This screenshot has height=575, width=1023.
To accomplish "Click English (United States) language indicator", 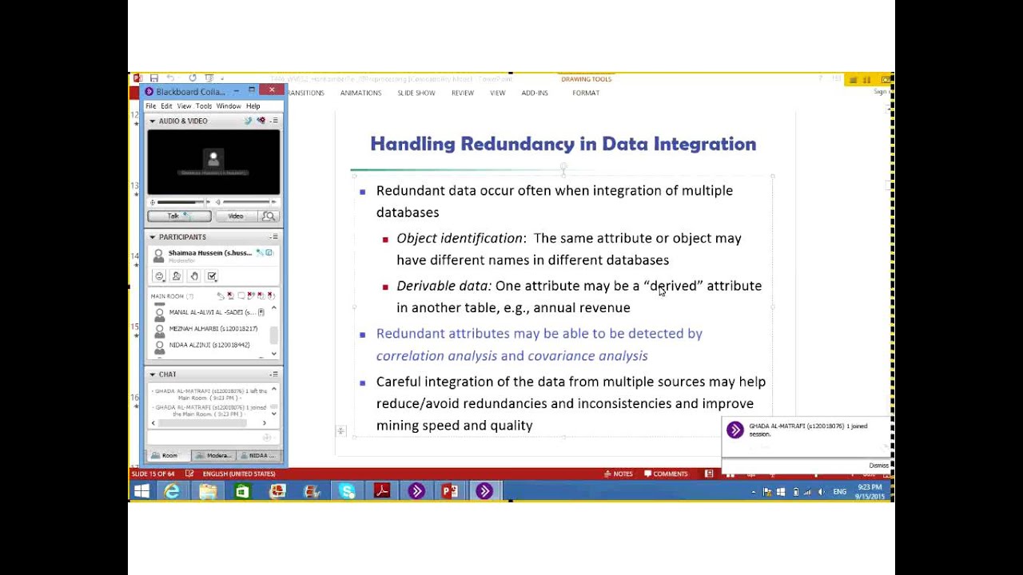I will pyautogui.click(x=239, y=474).
